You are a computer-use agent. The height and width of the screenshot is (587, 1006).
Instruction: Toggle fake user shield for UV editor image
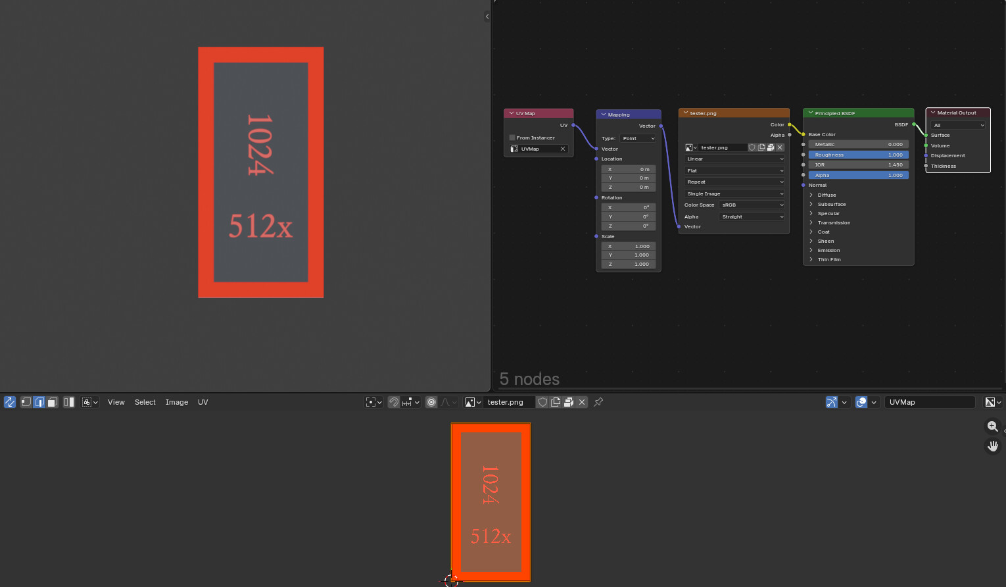(542, 402)
